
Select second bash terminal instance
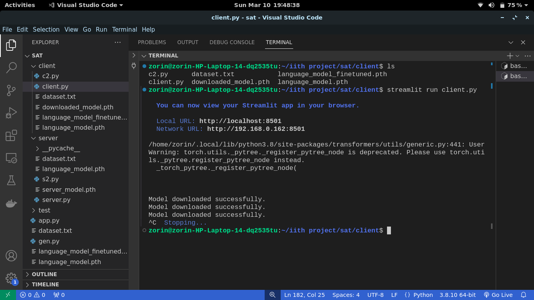pos(514,76)
